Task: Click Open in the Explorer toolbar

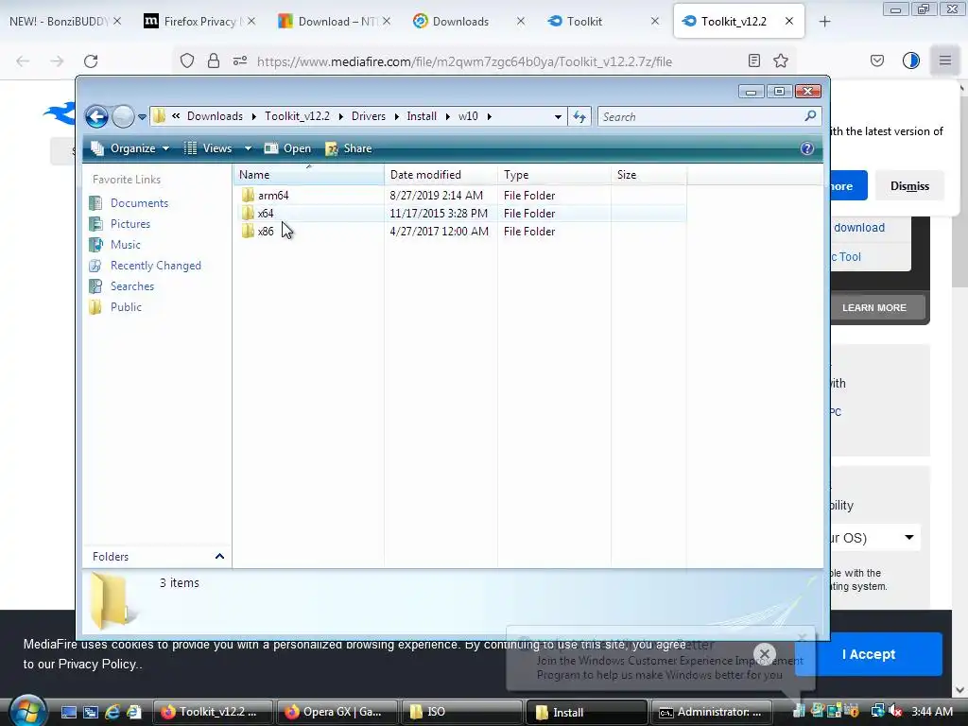Action: coord(287,148)
